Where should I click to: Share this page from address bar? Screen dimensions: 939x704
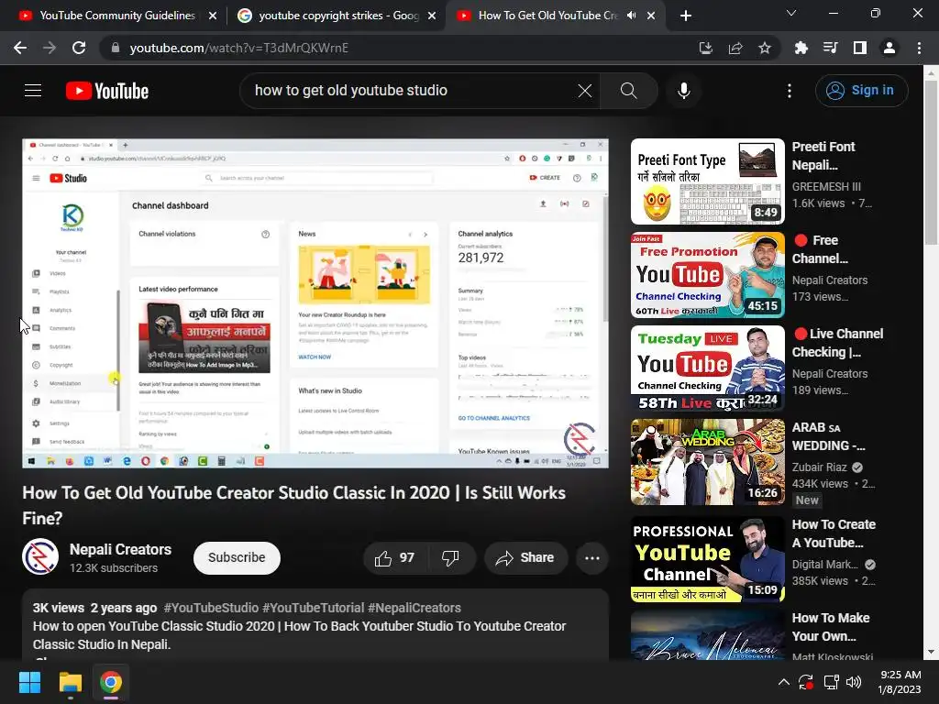click(x=735, y=48)
